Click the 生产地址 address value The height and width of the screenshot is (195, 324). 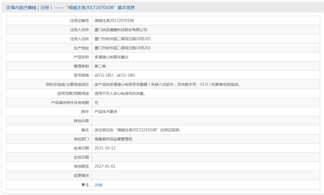[x=123, y=48]
